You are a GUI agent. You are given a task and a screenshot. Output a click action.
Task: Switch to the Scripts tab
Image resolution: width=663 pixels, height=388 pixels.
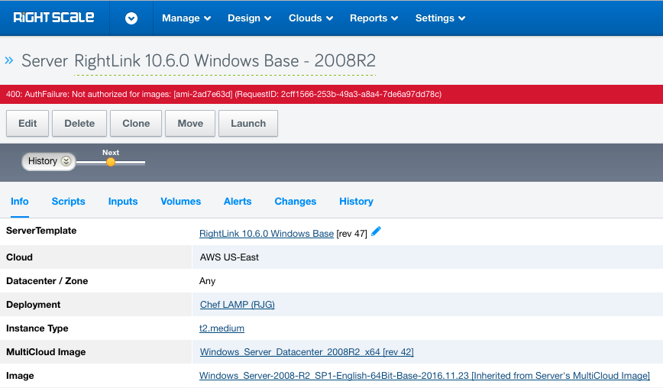pyautogui.click(x=68, y=201)
